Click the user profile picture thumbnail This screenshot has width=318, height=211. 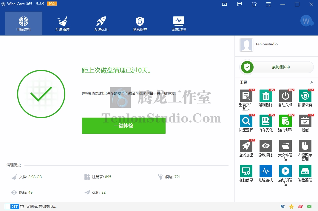[246, 45]
